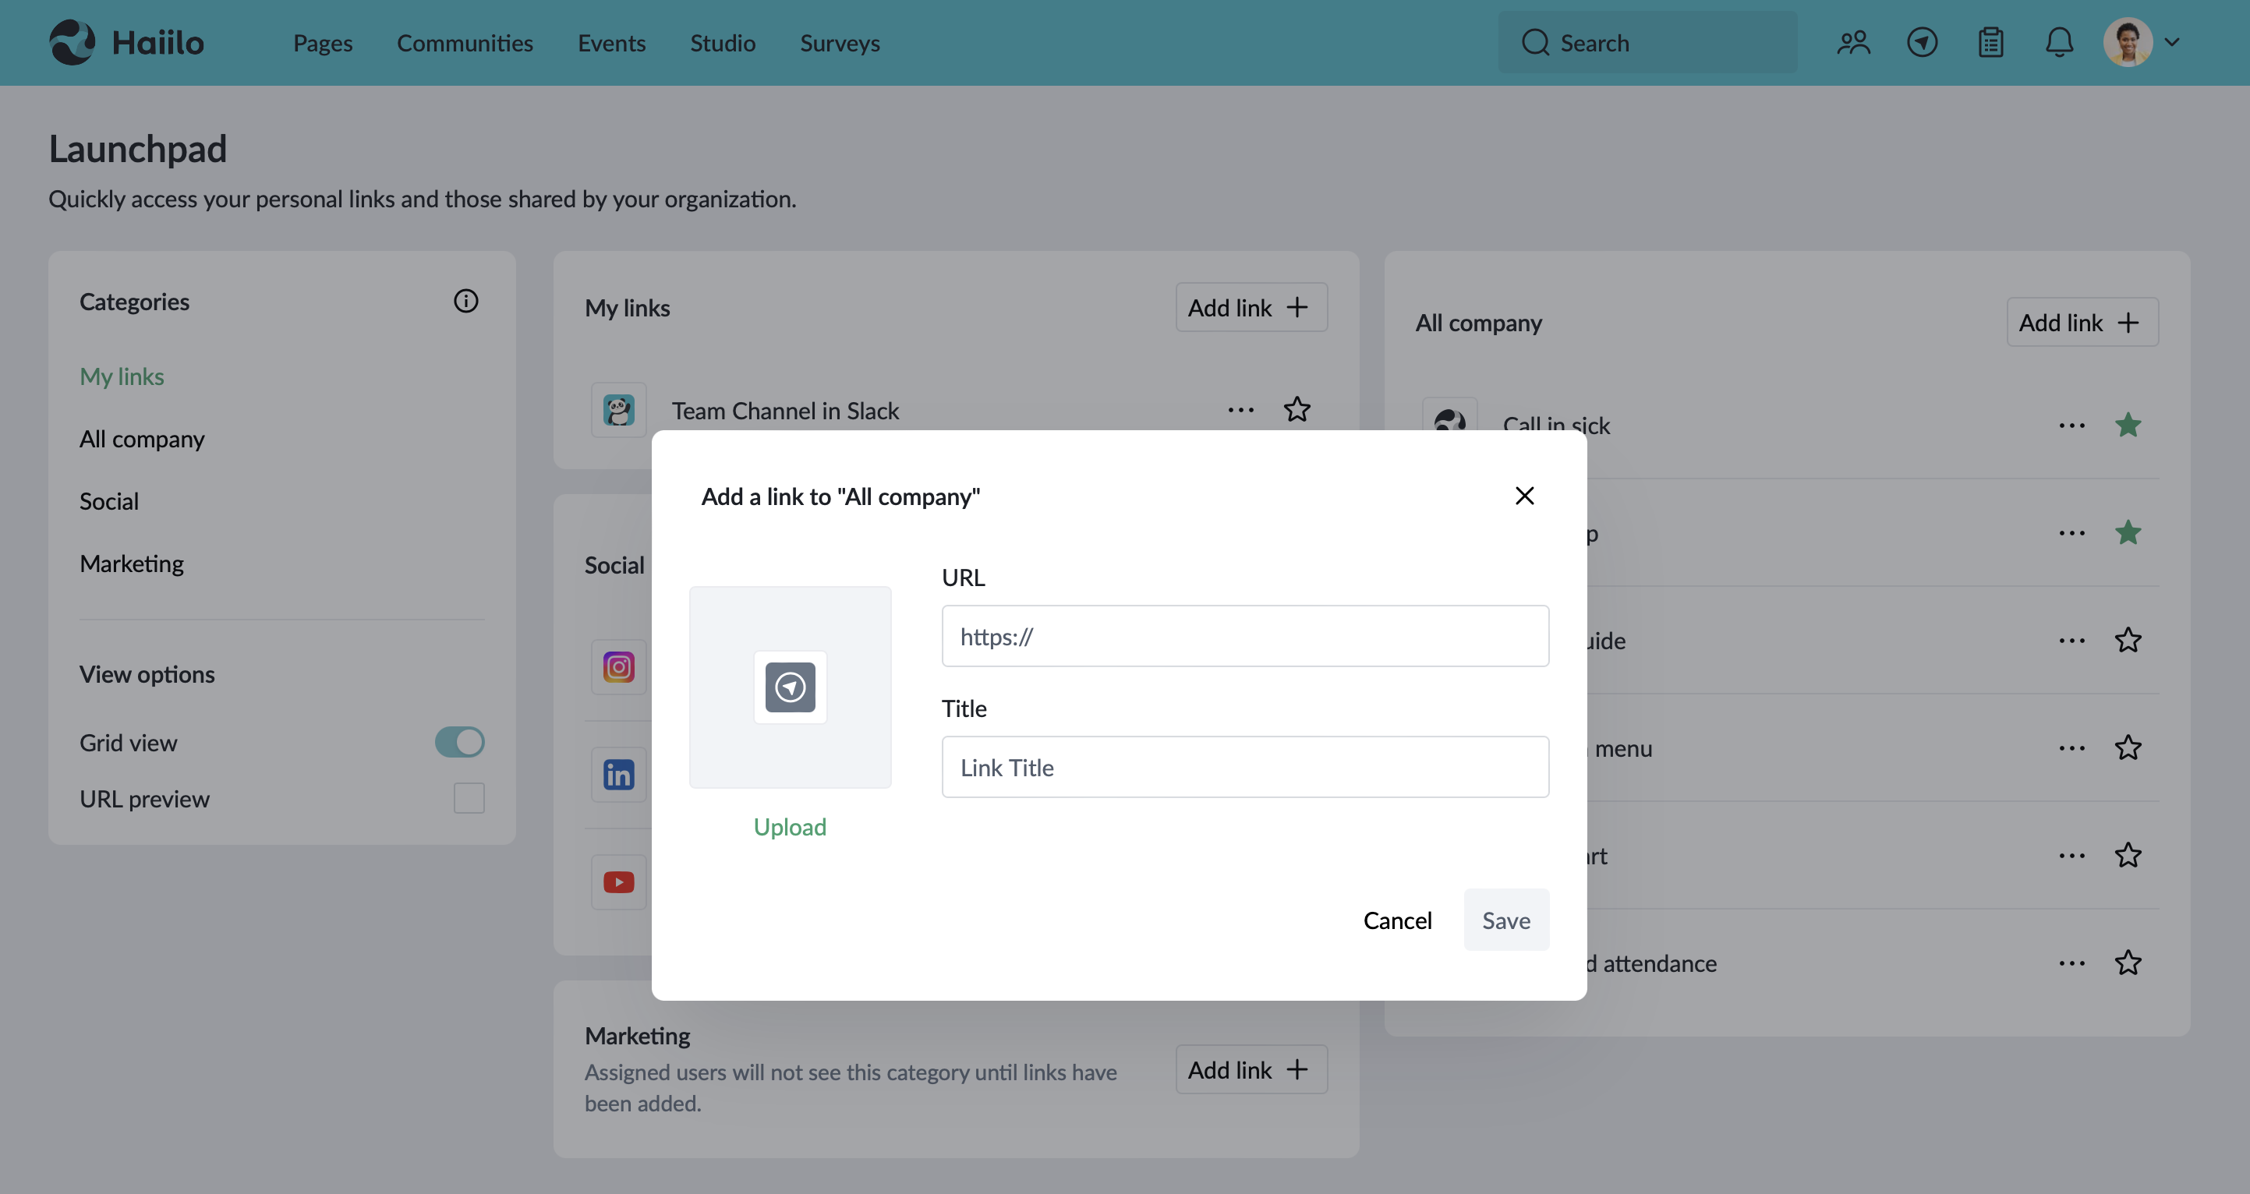The height and width of the screenshot is (1194, 2250).
Task: Click the info icon next to Categories
Action: (465, 301)
